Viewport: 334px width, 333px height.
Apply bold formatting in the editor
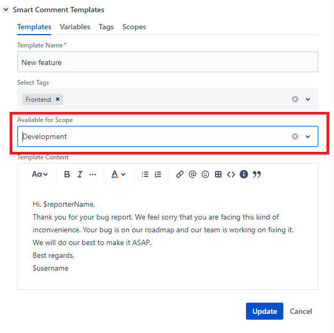(67, 174)
